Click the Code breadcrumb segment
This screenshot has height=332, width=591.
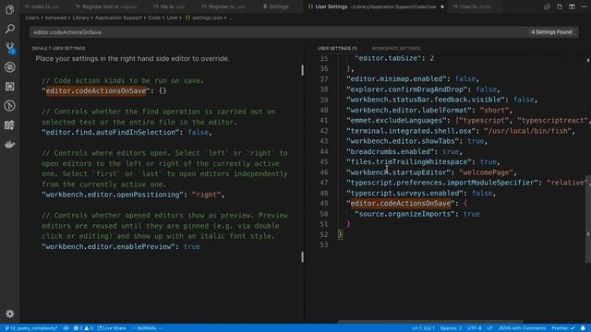pos(154,18)
